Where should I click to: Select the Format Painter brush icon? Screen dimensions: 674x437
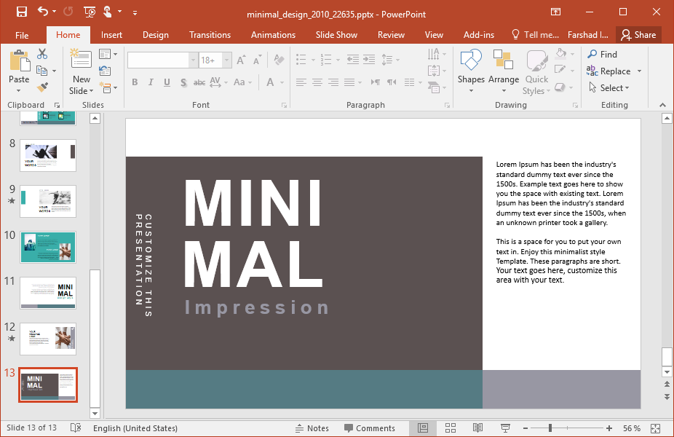click(x=42, y=87)
